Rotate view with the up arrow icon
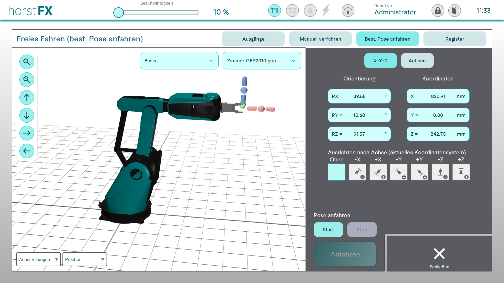 (27, 97)
